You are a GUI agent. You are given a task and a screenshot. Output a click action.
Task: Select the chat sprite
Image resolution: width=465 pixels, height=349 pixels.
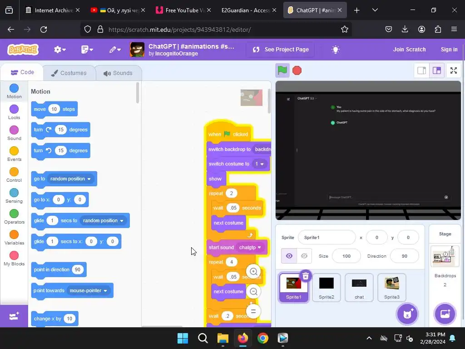[359, 288]
